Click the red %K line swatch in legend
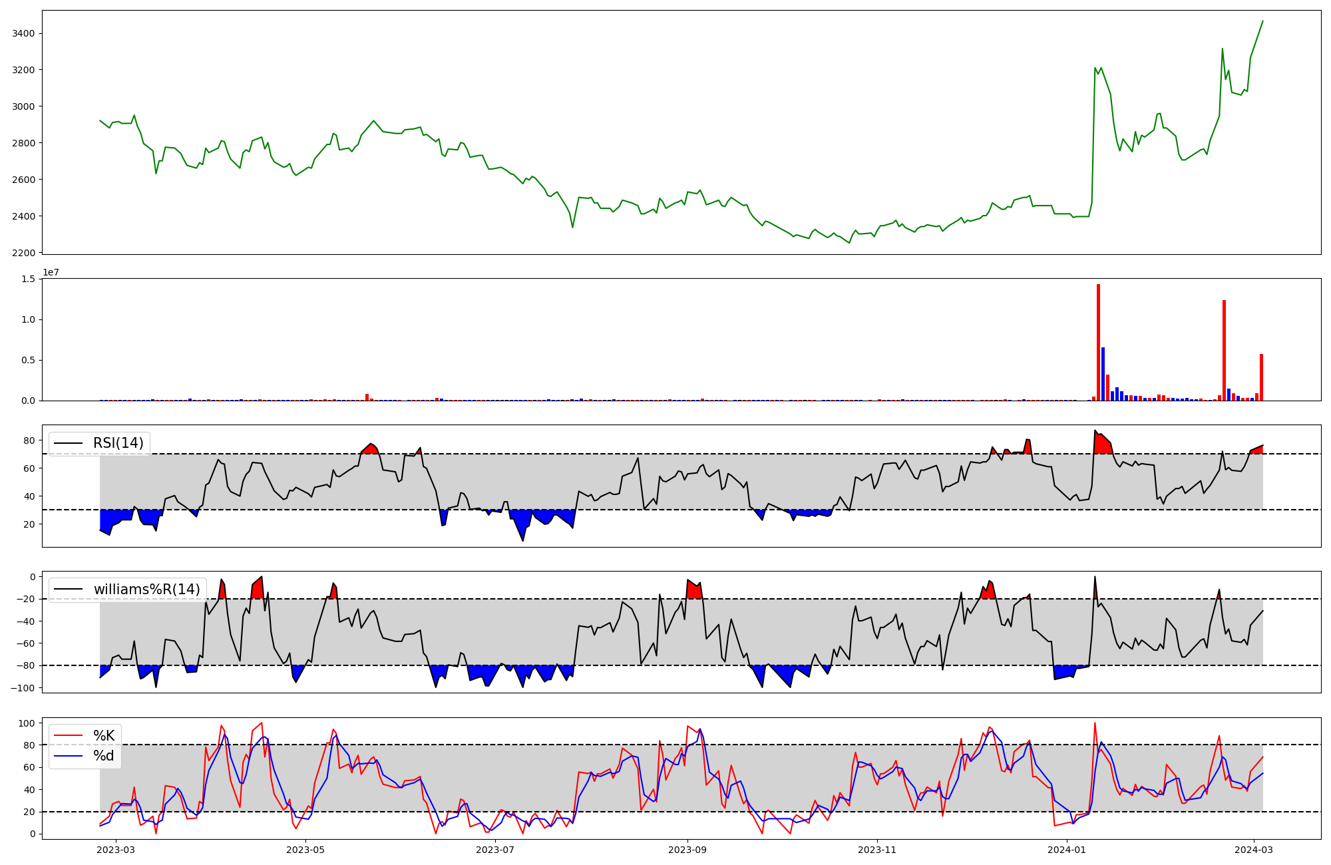The width and height of the screenshot is (1331, 865). coord(68,736)
